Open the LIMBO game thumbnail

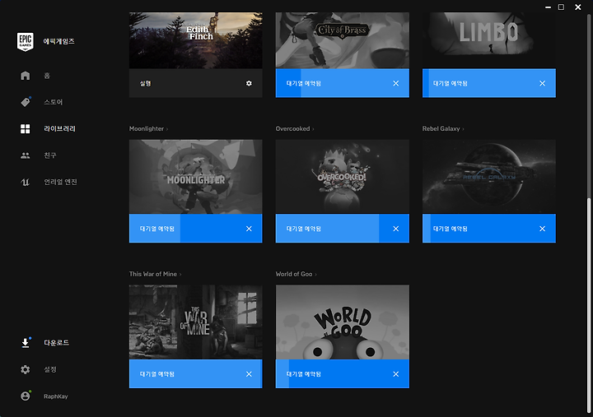pyautogui.click(x=489, y=40)
